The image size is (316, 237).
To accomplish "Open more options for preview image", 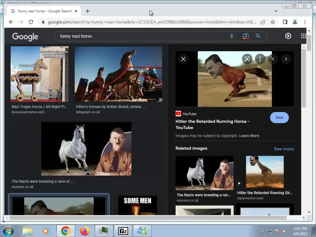I will [x=260, y=59].
